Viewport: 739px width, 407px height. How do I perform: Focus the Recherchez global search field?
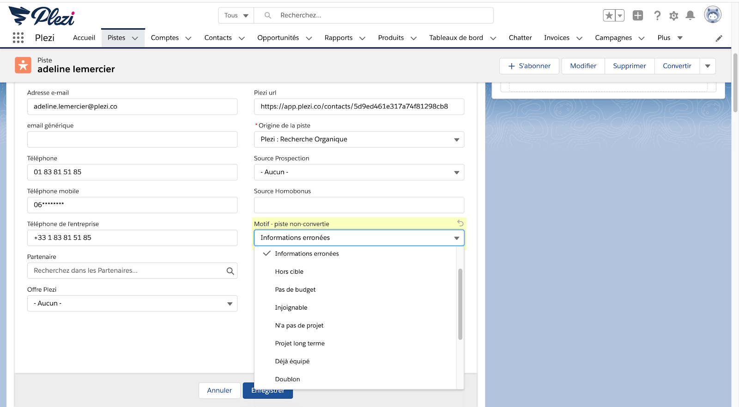click(374, 15)
